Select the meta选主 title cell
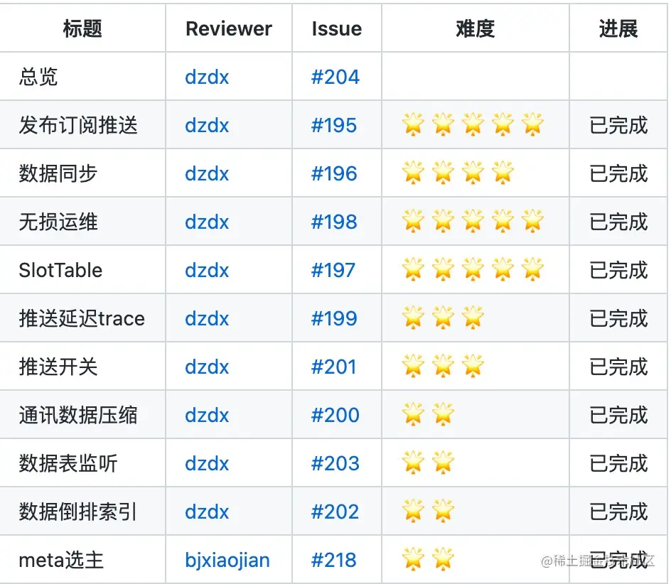Viewport: 671px width, 584px height. 82,561
